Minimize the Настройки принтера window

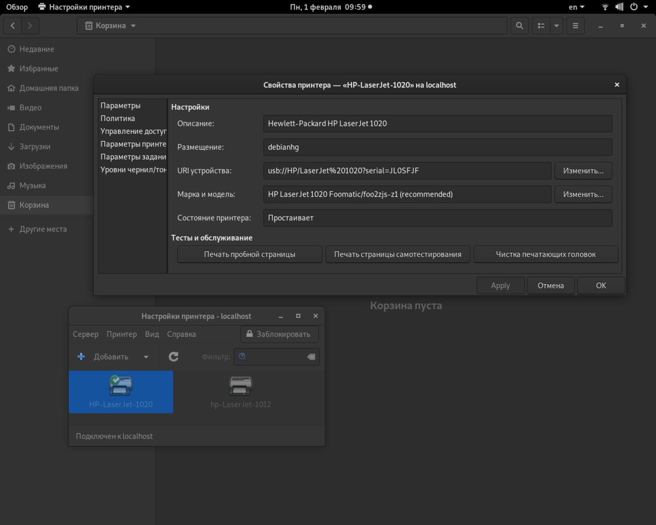[281, 316]
